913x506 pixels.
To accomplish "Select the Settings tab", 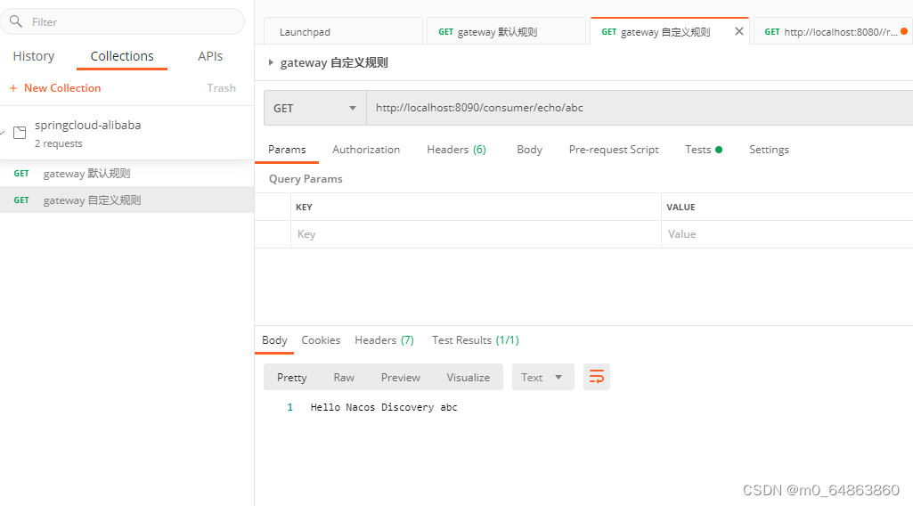I will 769,150.
